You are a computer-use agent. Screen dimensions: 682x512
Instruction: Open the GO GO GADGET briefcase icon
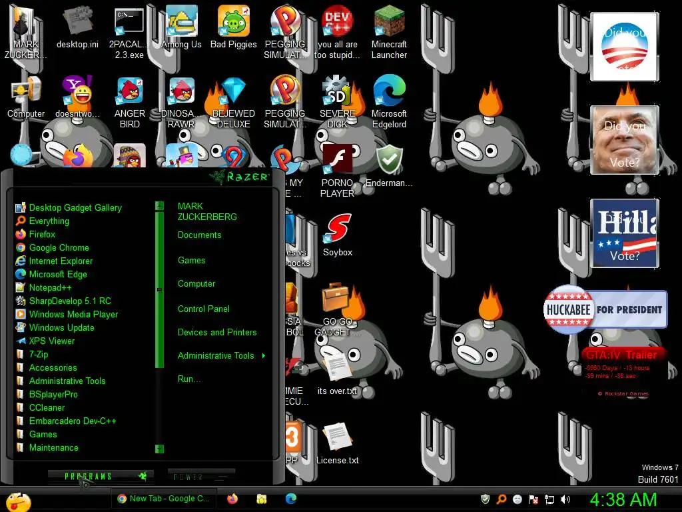[337, 309]
